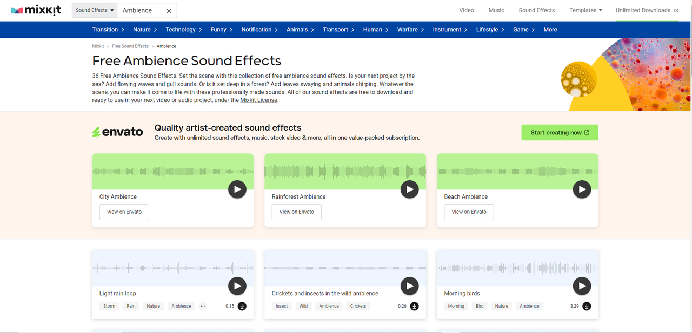Play the Morning birds sound

pos(582,286)
